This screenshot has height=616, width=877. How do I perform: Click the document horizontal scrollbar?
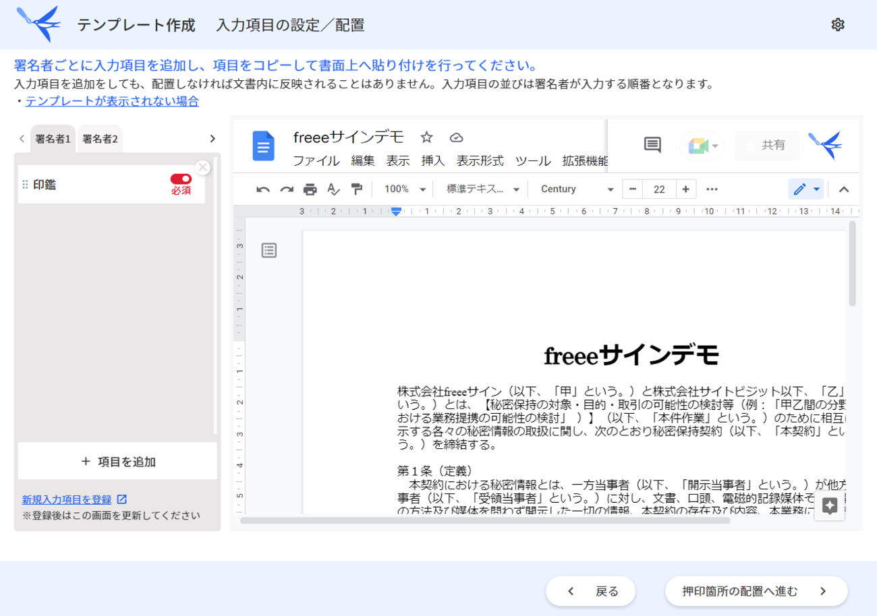[x=485, y=520]
